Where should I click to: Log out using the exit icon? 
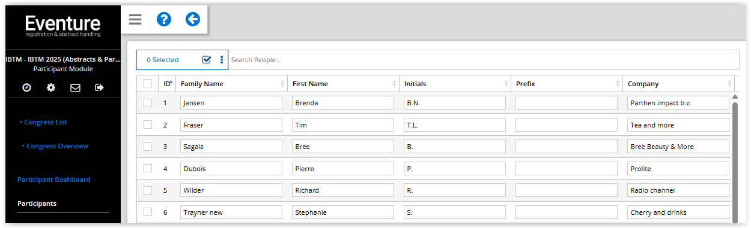99,88
